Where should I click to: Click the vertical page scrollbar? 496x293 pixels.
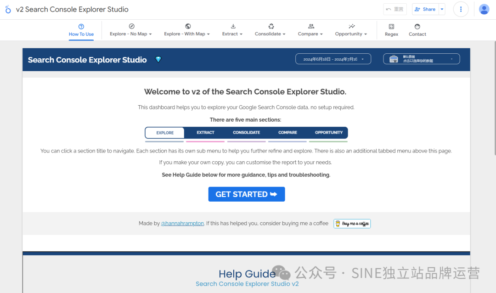coord(495,98)
